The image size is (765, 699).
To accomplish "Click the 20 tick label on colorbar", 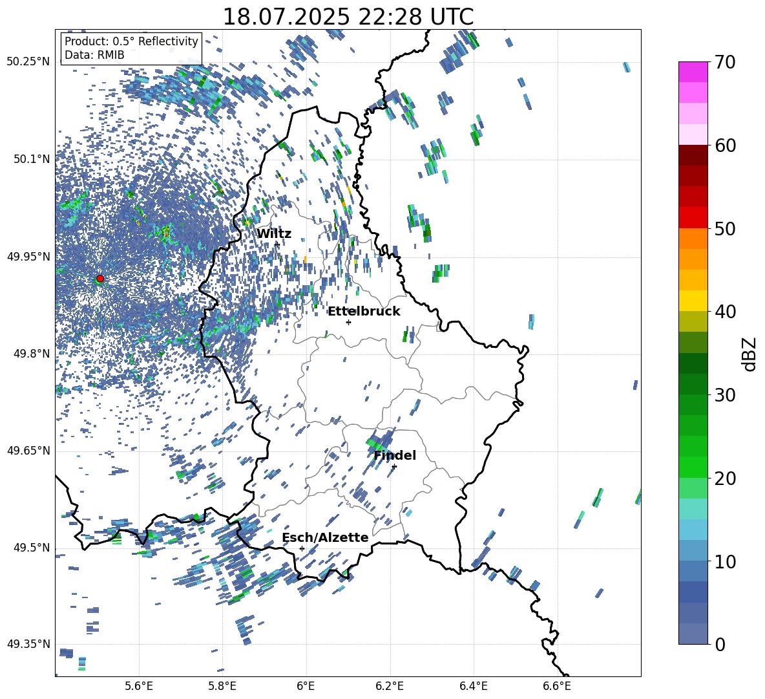I will 725,478.
